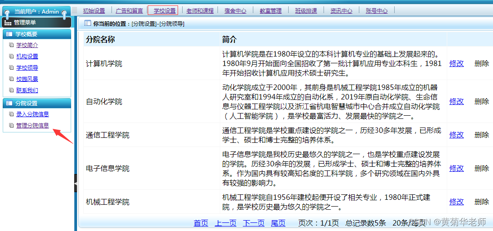493x231 pixels.
Task: Click the icon beside 学校领导
Action: [x=12, y=68]
